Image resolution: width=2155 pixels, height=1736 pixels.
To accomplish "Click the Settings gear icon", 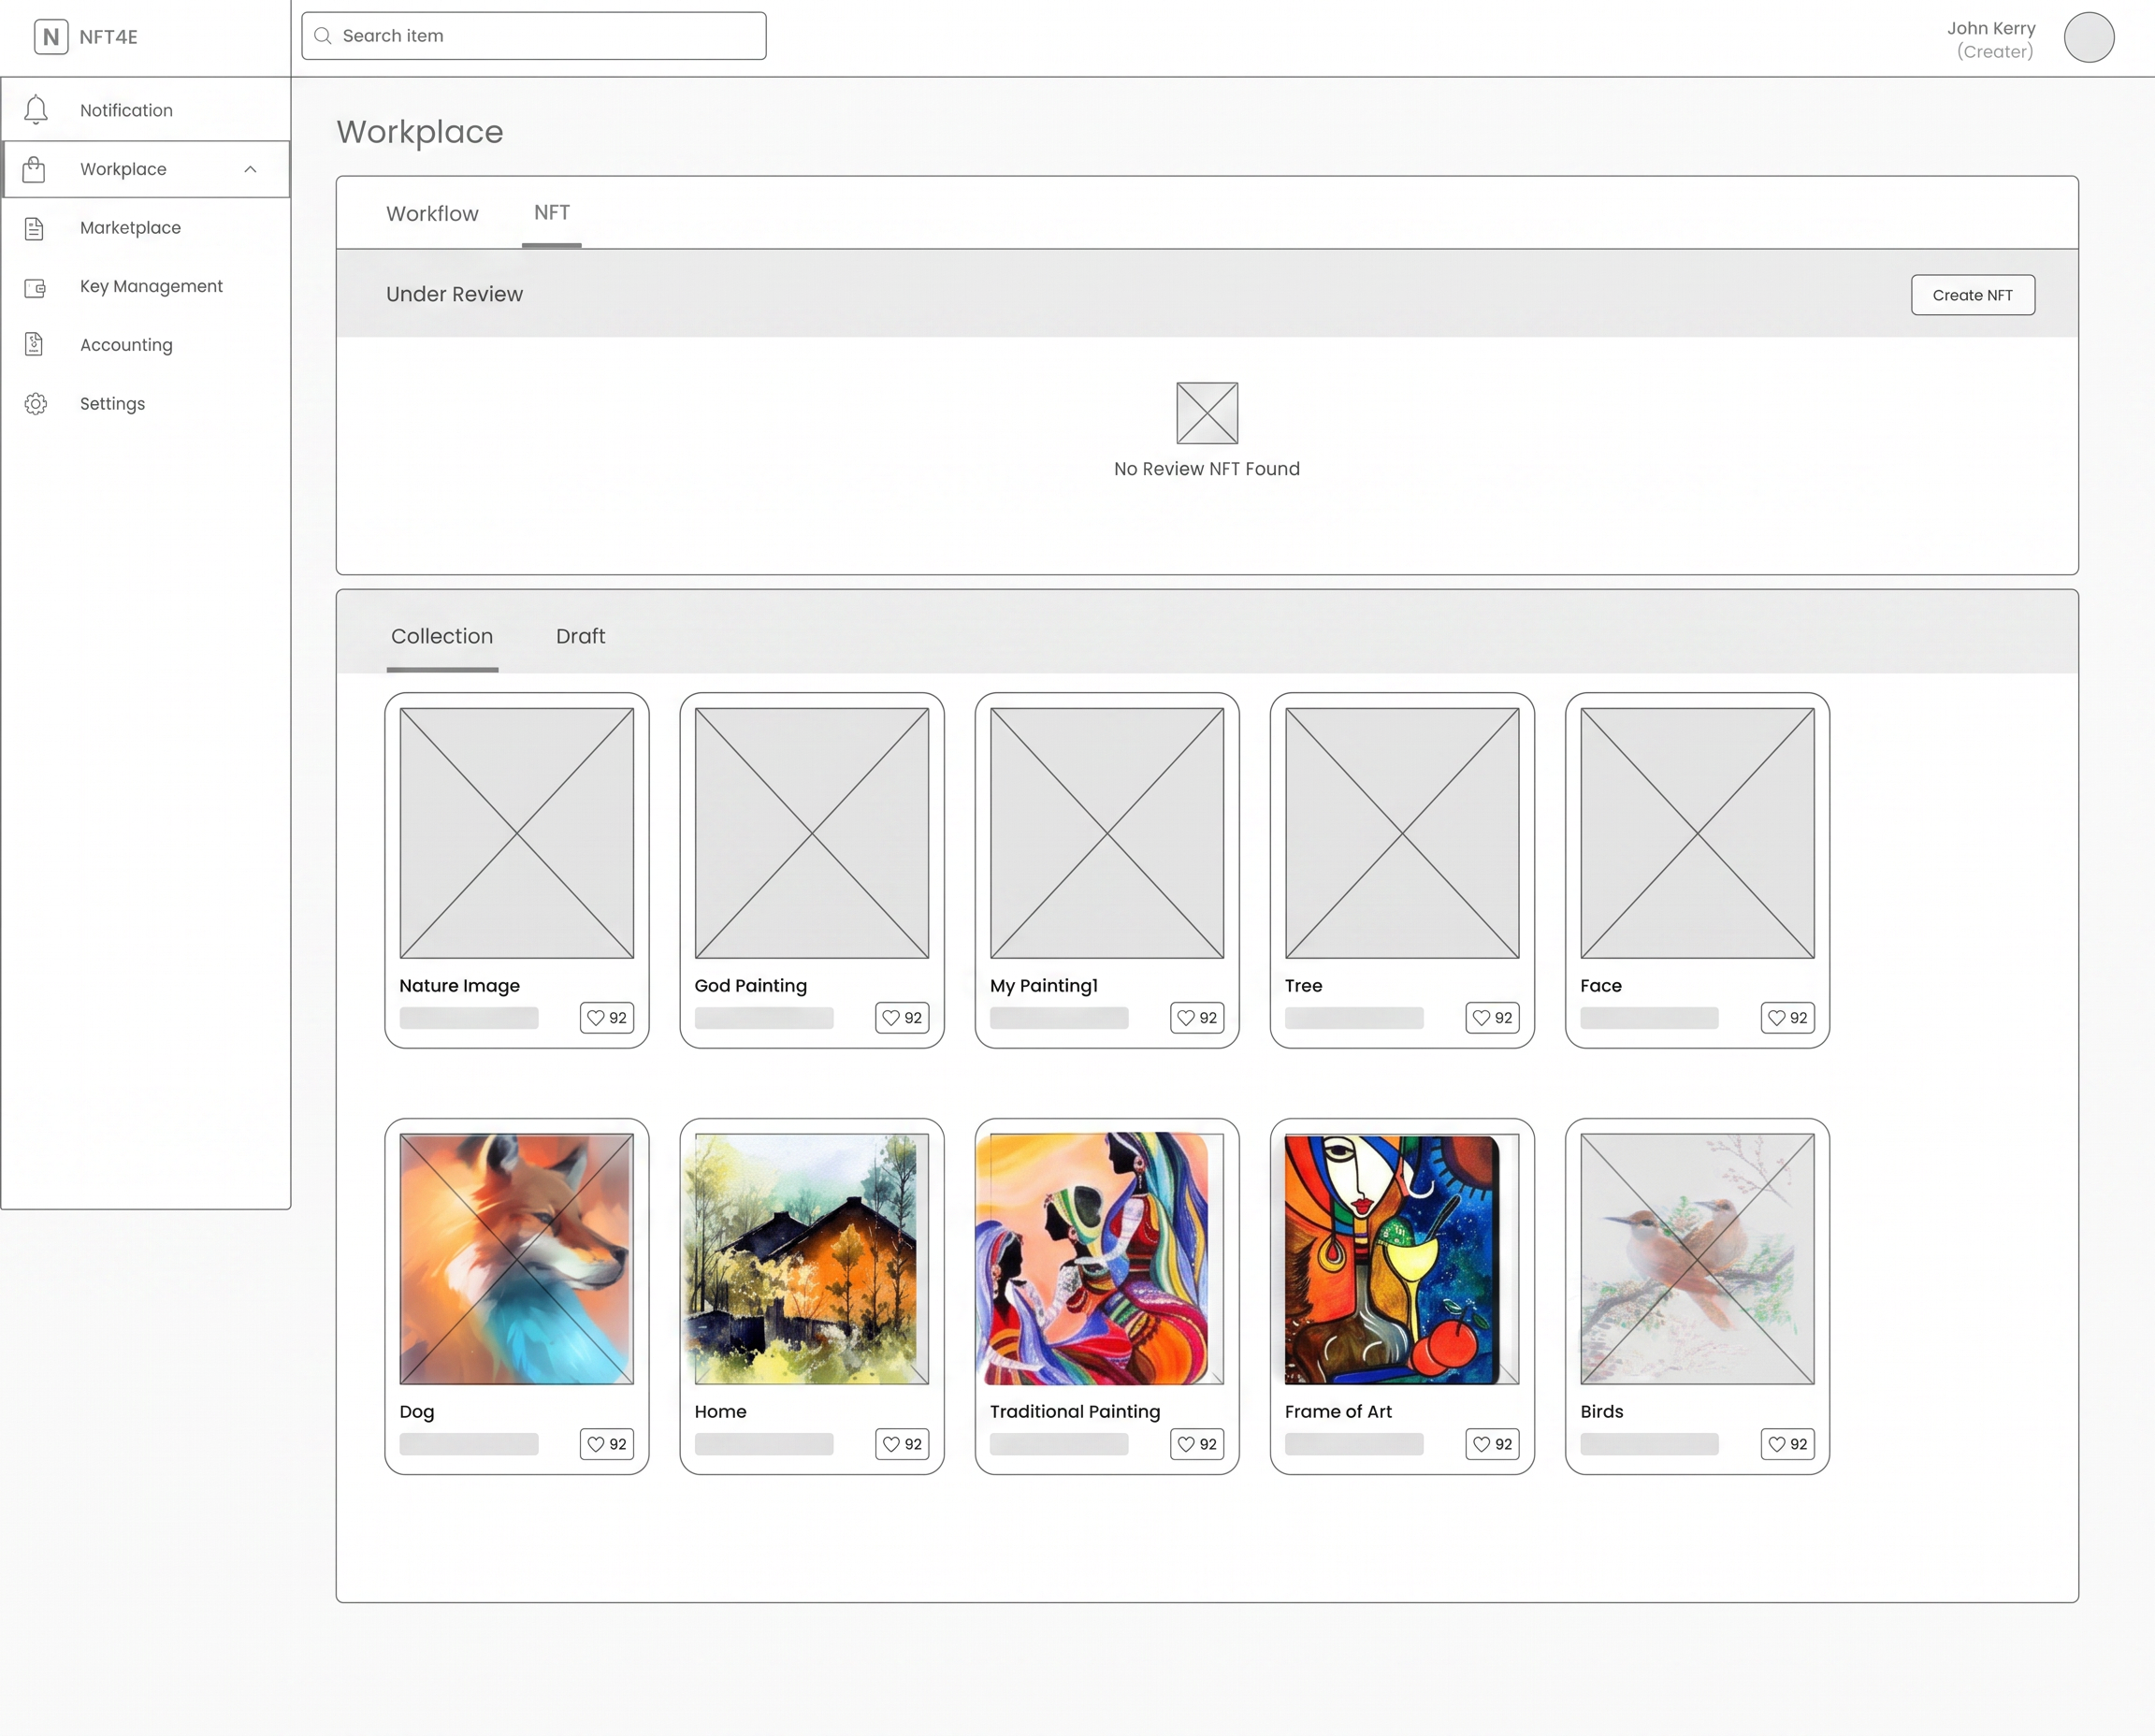I will (36, 404).
